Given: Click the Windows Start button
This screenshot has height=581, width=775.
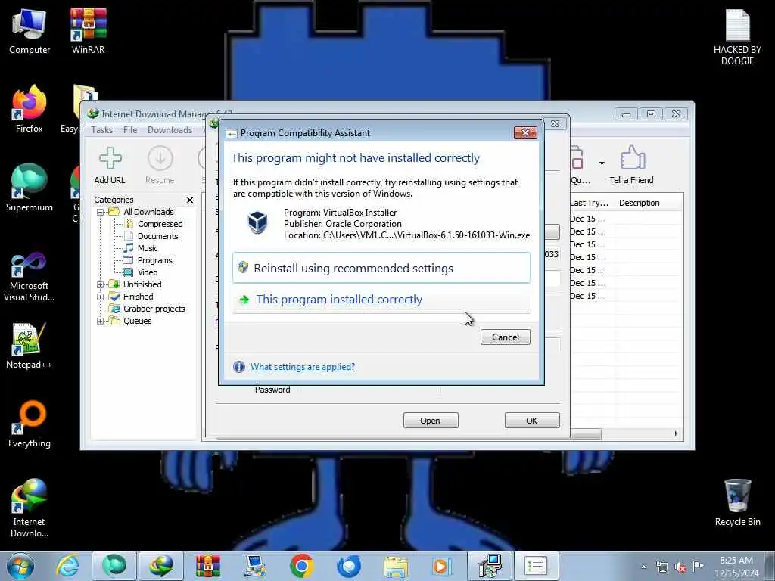Looking at the screenshot, I should click(x=20, y=566).
